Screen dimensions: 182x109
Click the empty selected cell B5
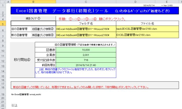point(33,23)
